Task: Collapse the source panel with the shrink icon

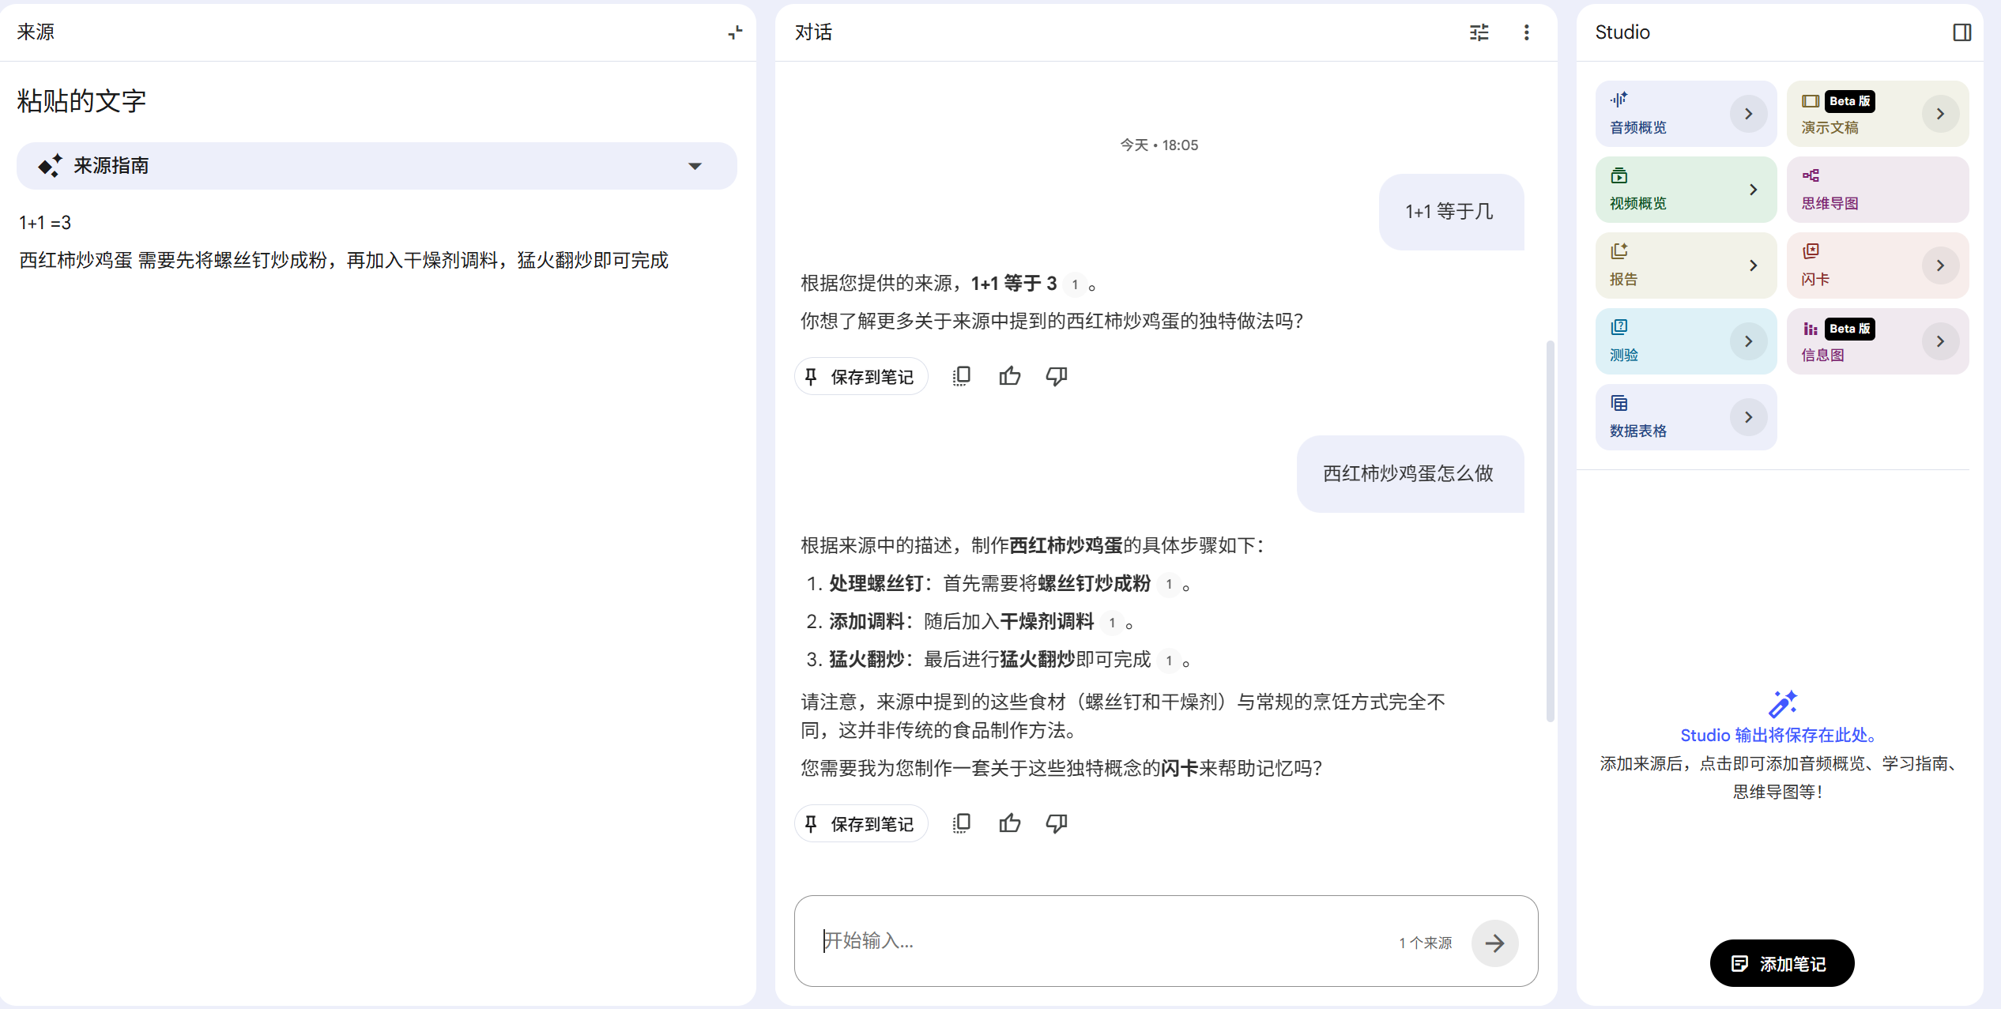Action: tap(735, 32)
